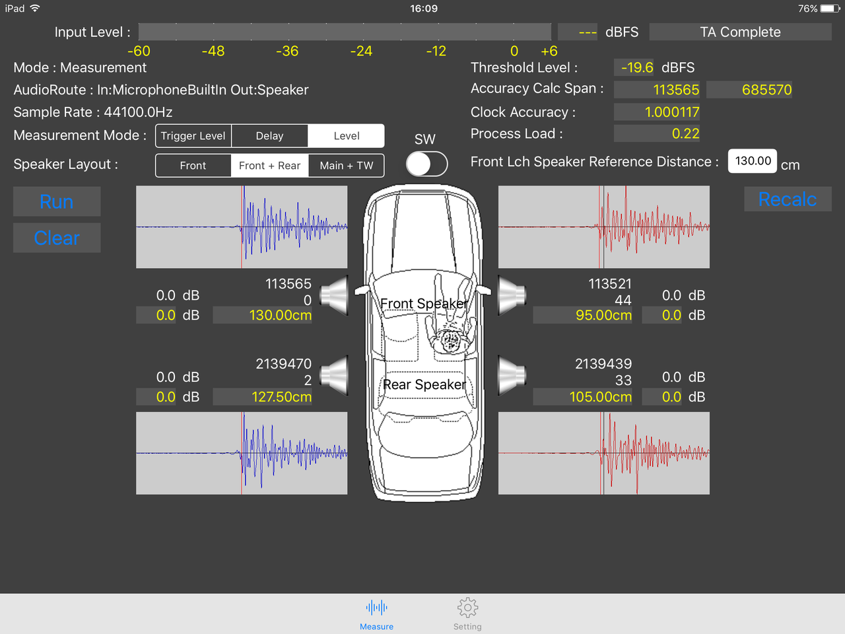Image resolution: width=845 pixels, height=634 pixels.
Task: Select Trigger Level measurement mode
Action: [x=193, y=136]
